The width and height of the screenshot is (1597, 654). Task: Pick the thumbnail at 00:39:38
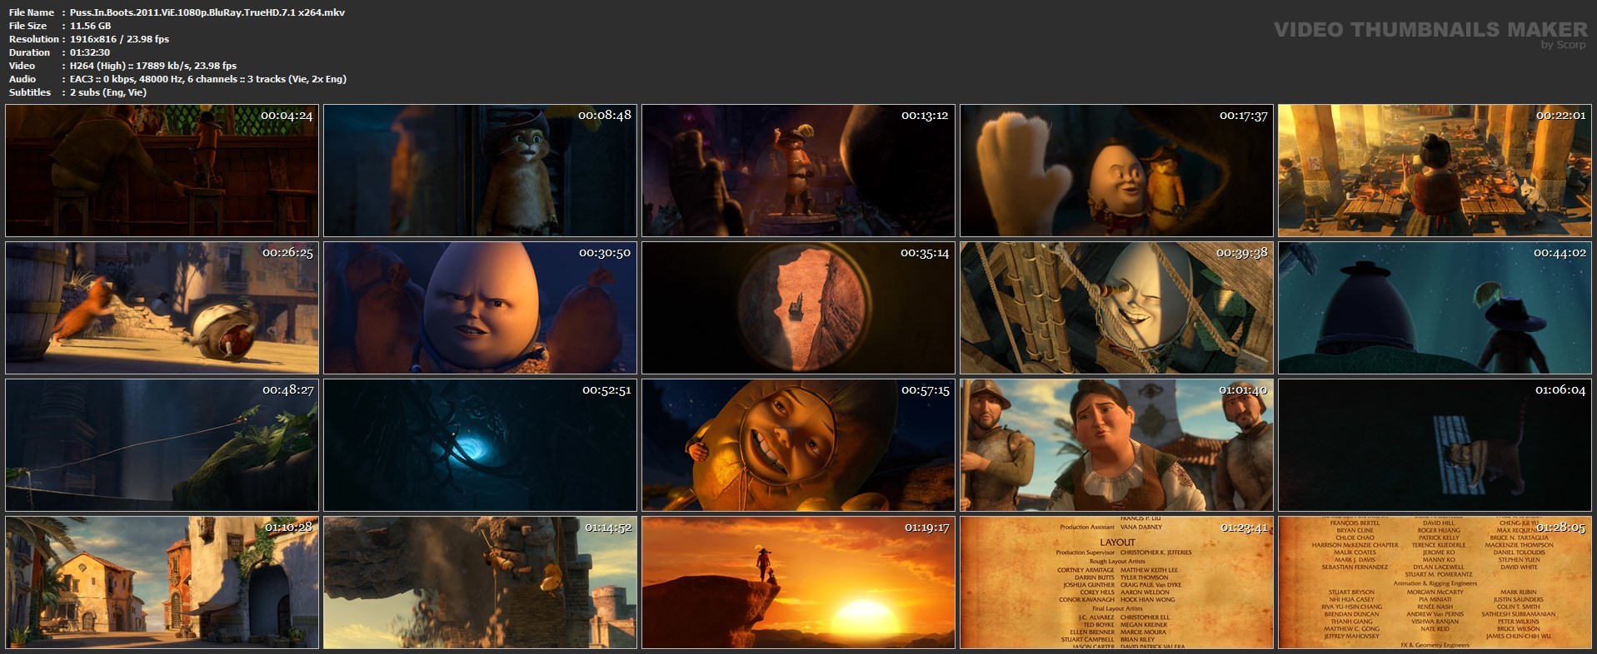[x=1116, y=308]
